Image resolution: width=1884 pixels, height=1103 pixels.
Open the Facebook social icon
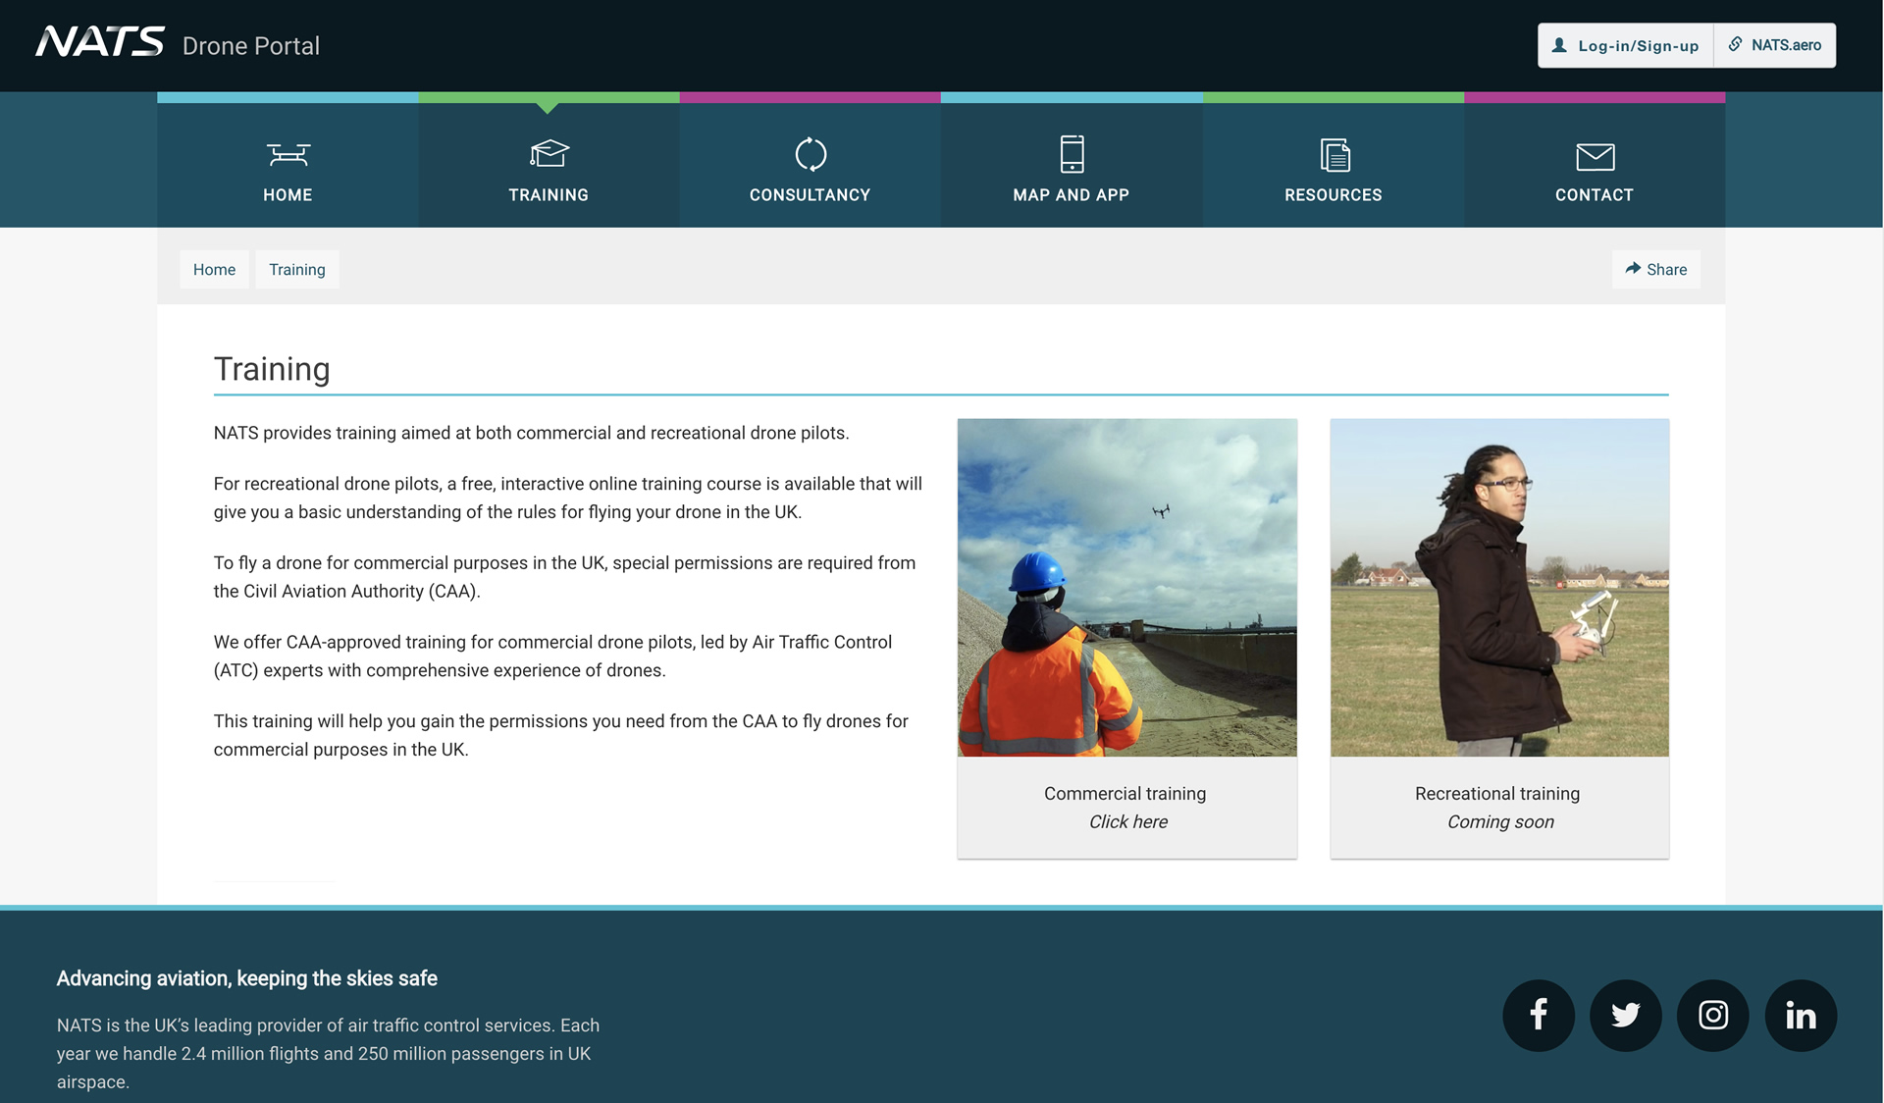(1539, 1015)
